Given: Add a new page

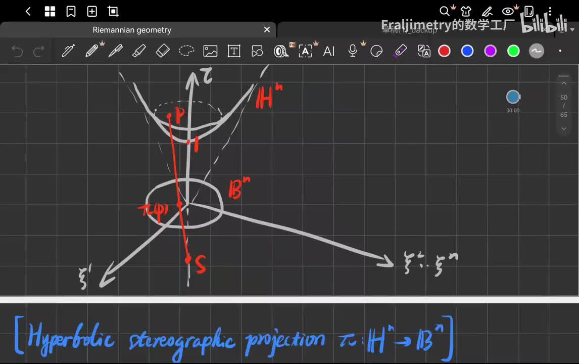Looking at the screenshot, I should click(x=92, y=12).
